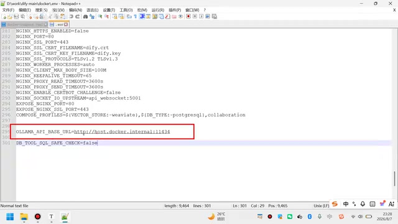
Task: Click the Zoom In toolbar icon
Action: [100, 17]
